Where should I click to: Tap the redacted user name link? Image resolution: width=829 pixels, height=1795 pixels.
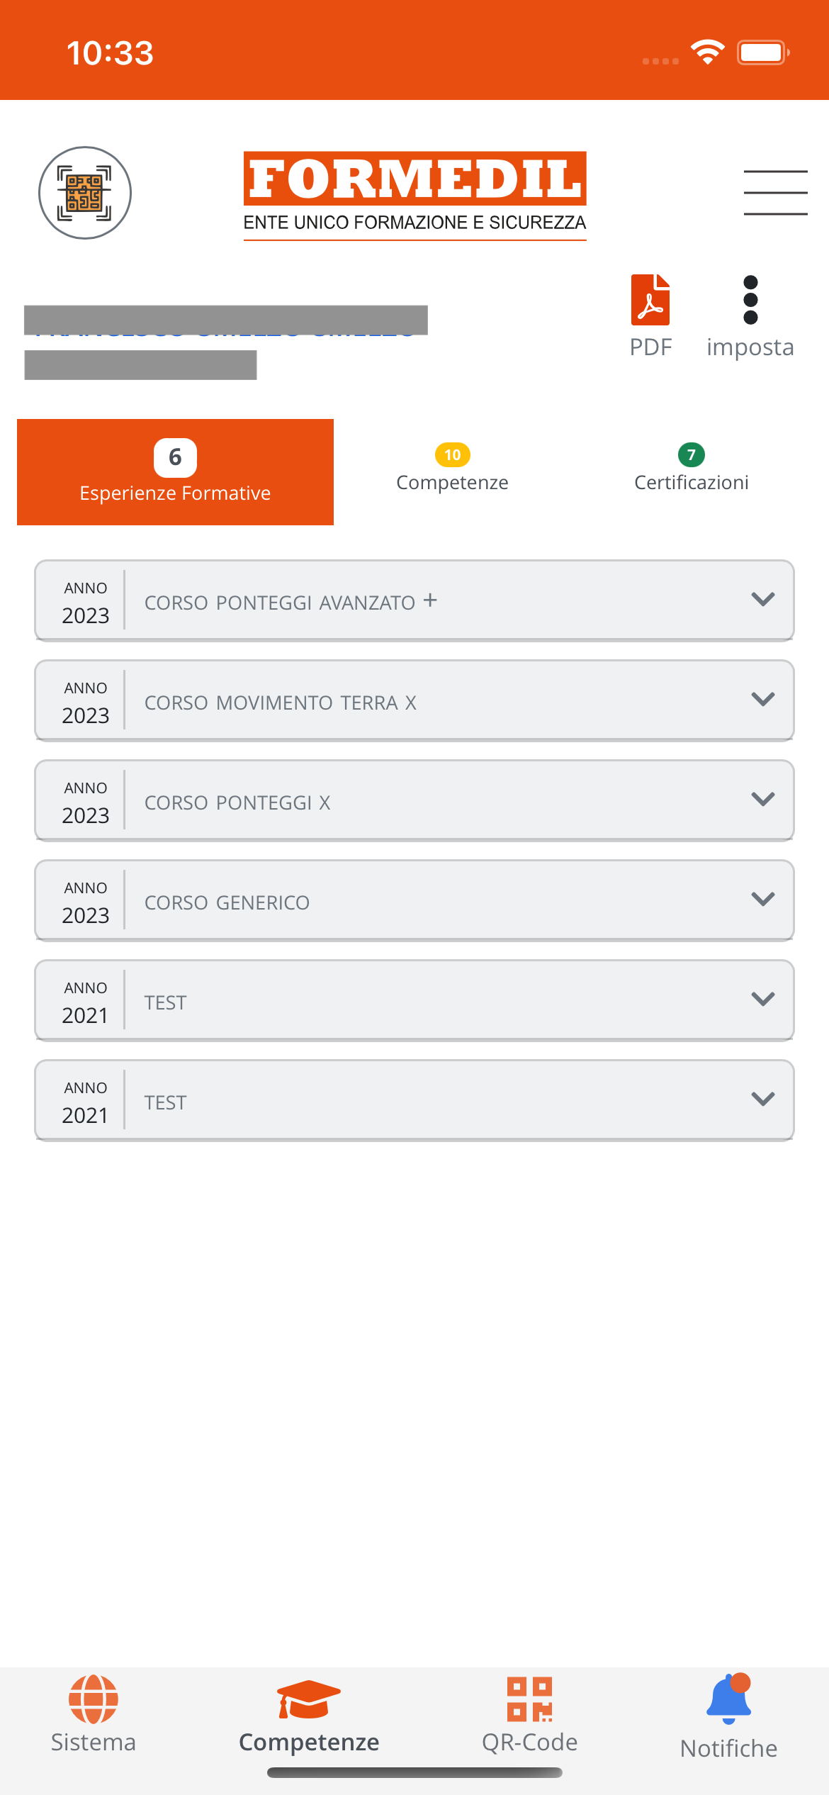pyautogui.click(x=225, y=321)
